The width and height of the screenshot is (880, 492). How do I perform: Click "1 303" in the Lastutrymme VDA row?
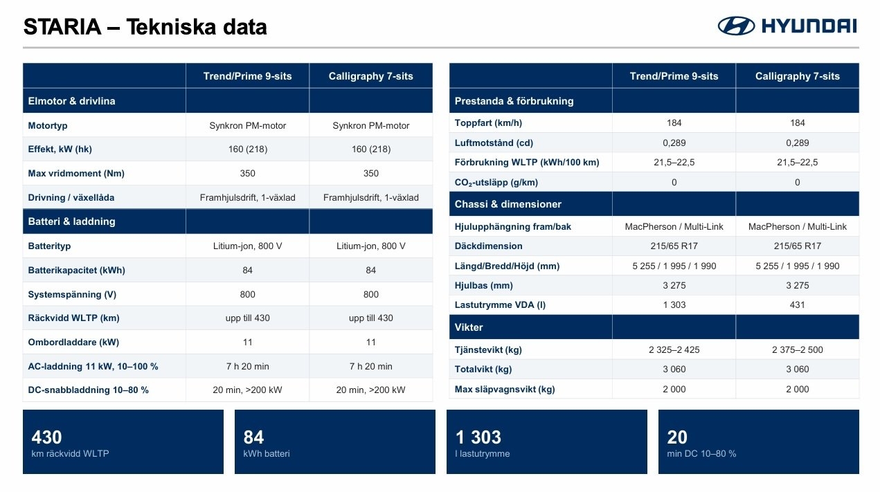674,304
